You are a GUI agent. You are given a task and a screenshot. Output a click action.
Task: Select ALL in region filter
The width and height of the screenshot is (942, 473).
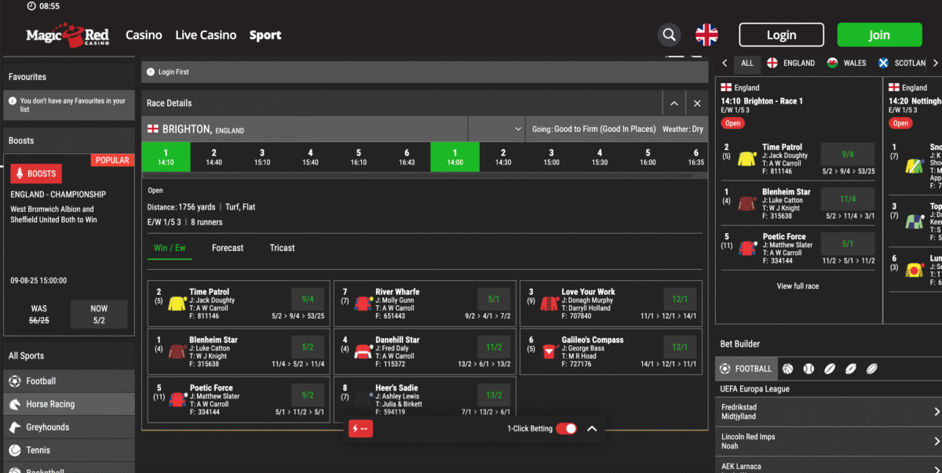pyautogui.click(x=747, y=63)
